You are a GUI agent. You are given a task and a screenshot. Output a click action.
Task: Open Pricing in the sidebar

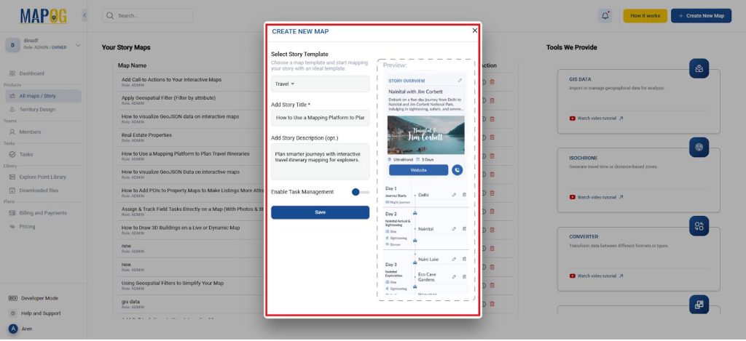pyautogui.click(x=27, y=227)
